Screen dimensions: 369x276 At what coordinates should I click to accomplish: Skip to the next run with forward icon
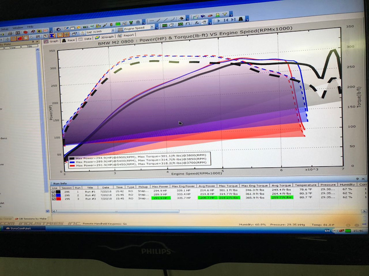pos(233,20)
